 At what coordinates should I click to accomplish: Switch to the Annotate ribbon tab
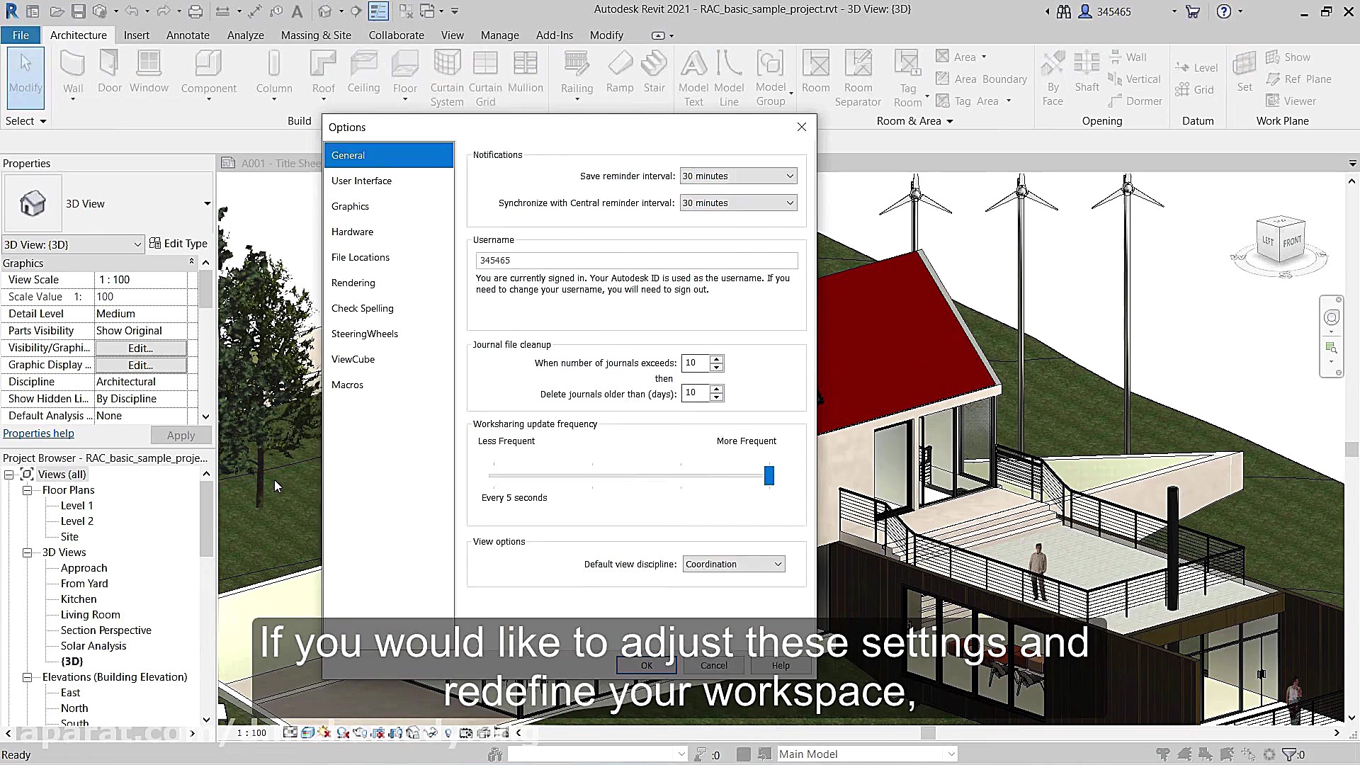click(188, 35)
